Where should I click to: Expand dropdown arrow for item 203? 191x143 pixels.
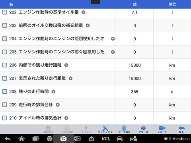click(88, 25)
